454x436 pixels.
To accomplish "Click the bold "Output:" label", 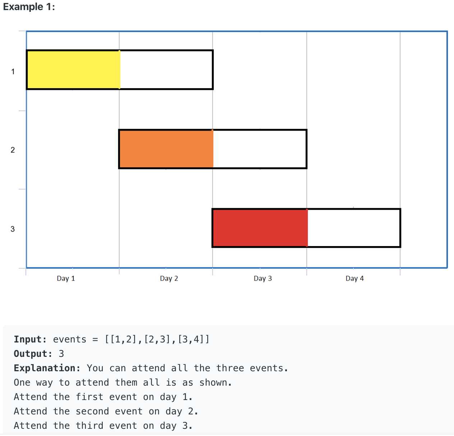I will (x=33, y=354).
